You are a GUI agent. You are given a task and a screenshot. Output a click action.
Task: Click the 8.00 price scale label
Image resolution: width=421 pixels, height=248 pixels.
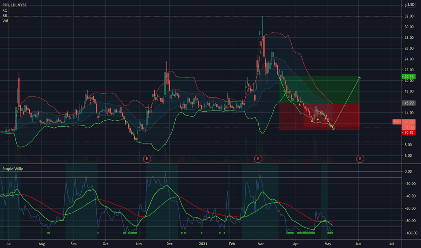pyautogui.click(x=408, y=145)
